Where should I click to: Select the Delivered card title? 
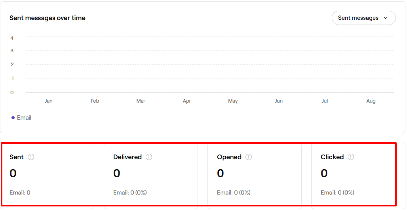pos(127,157)
